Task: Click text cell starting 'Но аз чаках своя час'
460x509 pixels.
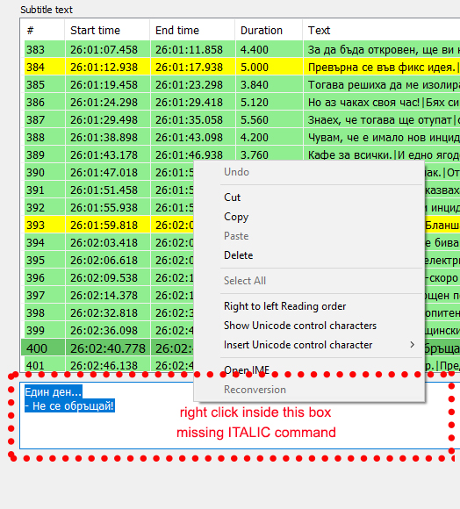Action: coord(382,103)
